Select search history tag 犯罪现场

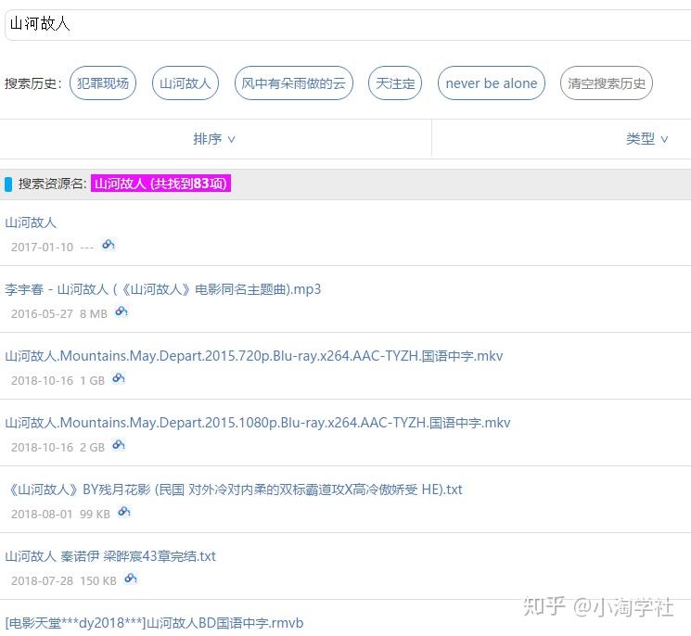tap(103, 83)
